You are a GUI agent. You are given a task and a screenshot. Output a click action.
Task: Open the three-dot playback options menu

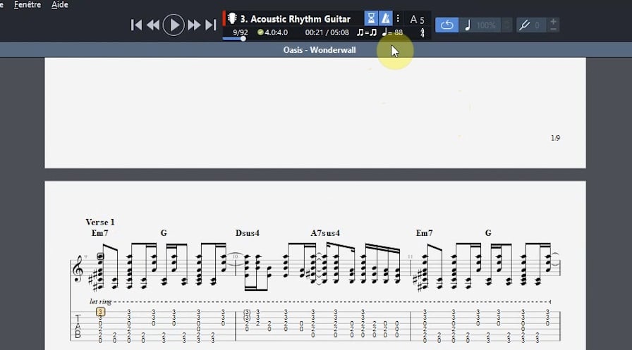point(398,18)
